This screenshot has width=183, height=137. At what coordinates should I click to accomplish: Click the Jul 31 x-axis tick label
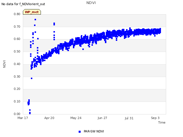(x=129, y=118)
